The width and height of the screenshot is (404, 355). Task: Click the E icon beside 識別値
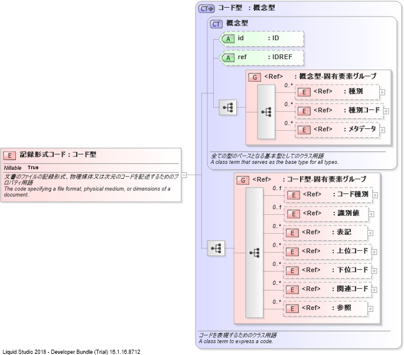click(294, 214)
